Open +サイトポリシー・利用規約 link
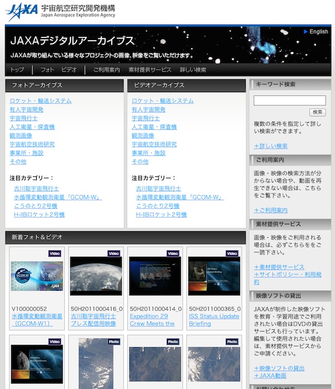 pyautogui.click(x=288, y=278)
